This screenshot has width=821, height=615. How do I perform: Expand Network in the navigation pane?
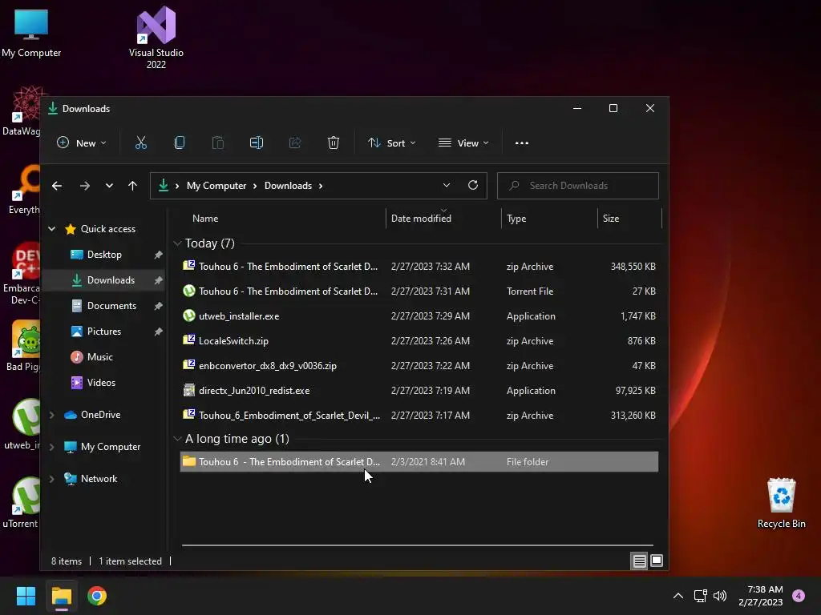pyautogui.click(x=52, y=479)
